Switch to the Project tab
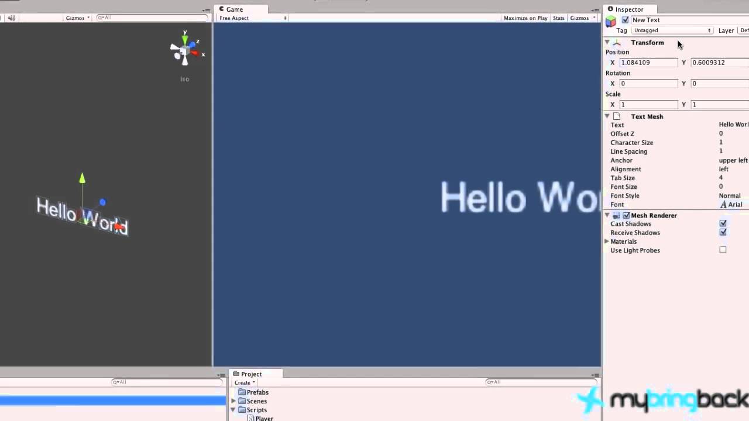This screenshot has width=749, height=421. coord(256,374)
